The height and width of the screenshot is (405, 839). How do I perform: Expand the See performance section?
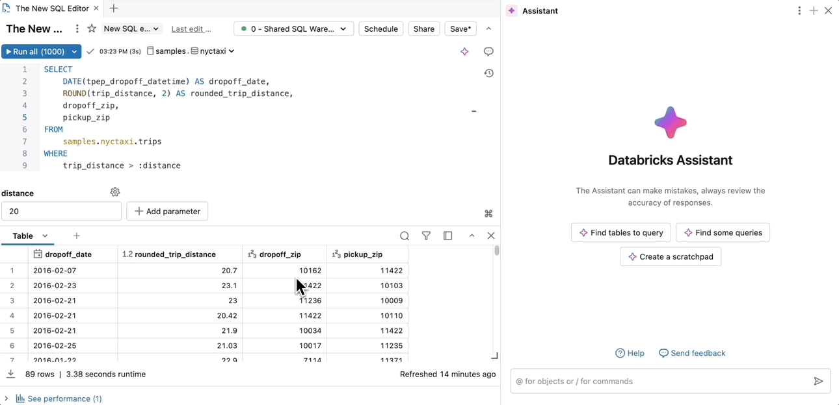coord(7,399)
